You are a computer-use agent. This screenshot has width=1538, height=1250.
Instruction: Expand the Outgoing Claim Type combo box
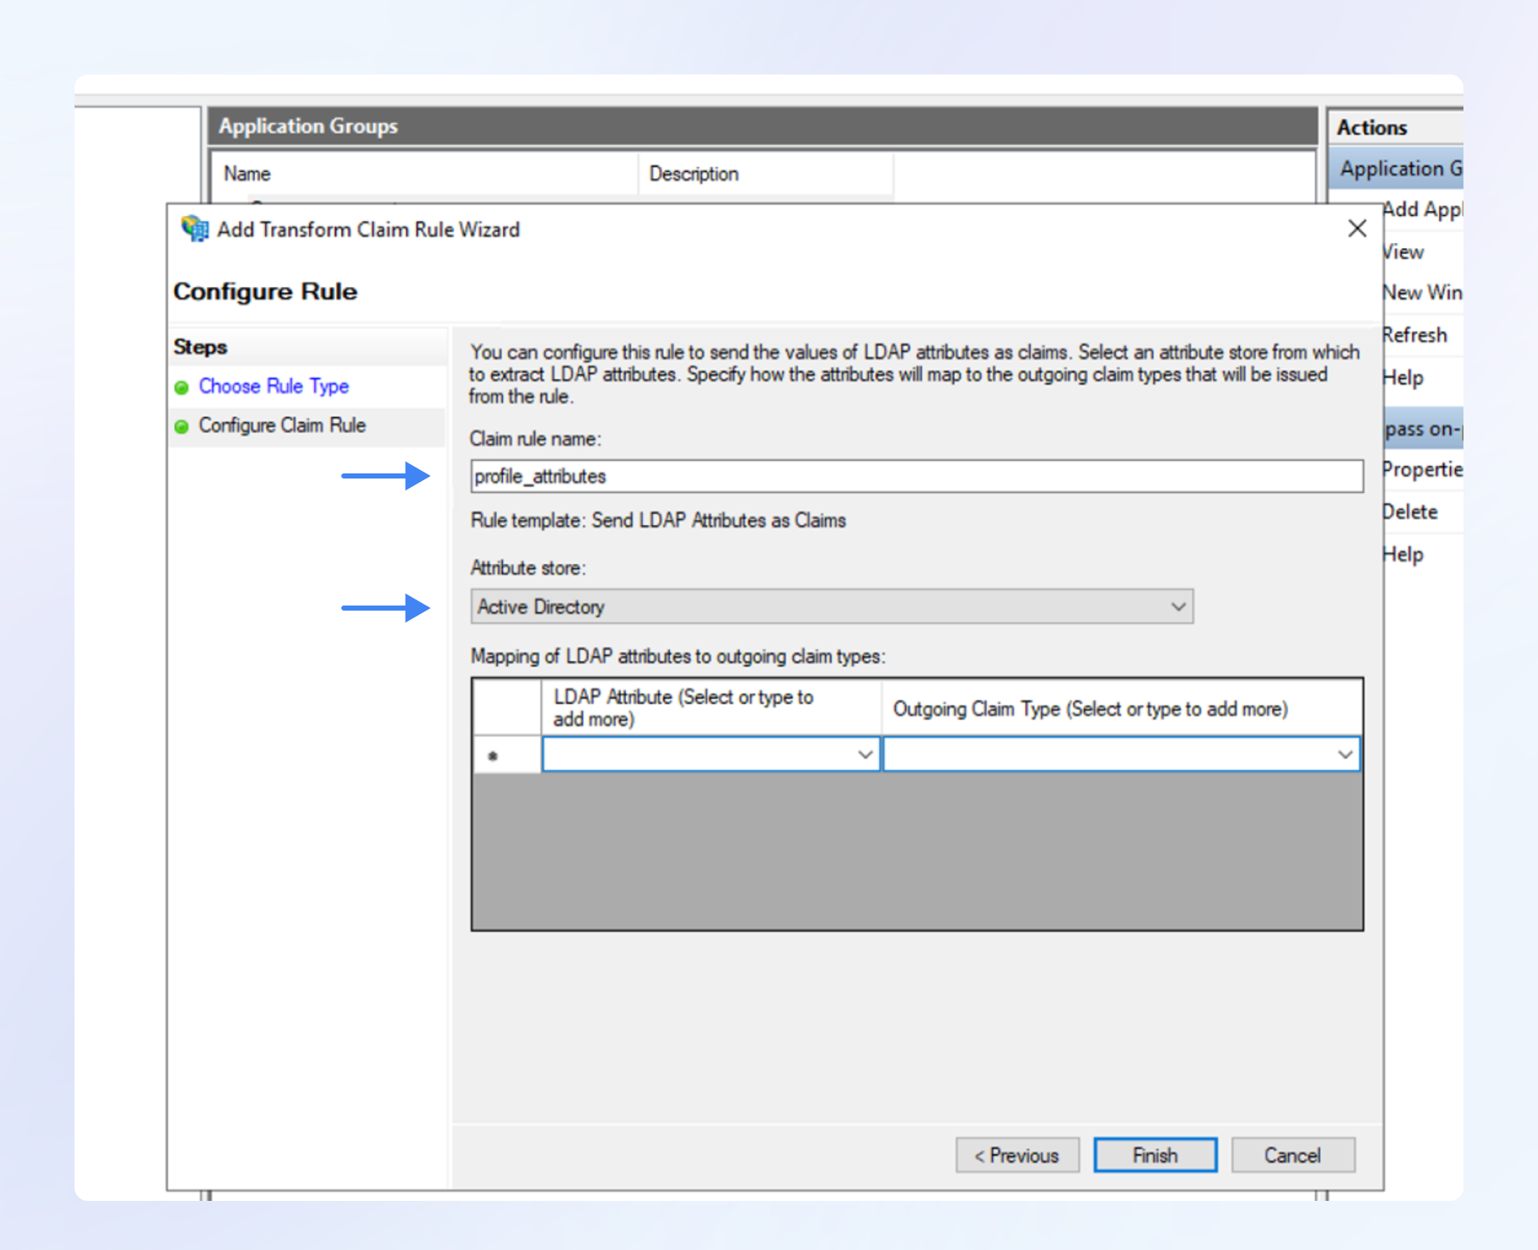1344,755
